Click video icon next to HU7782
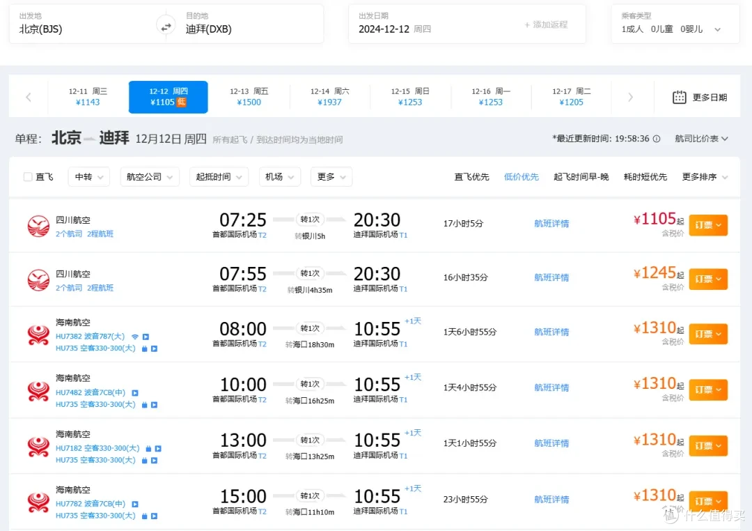Viewport: 752px width, 531px height. pyautogui.click(x=135, y=504)
